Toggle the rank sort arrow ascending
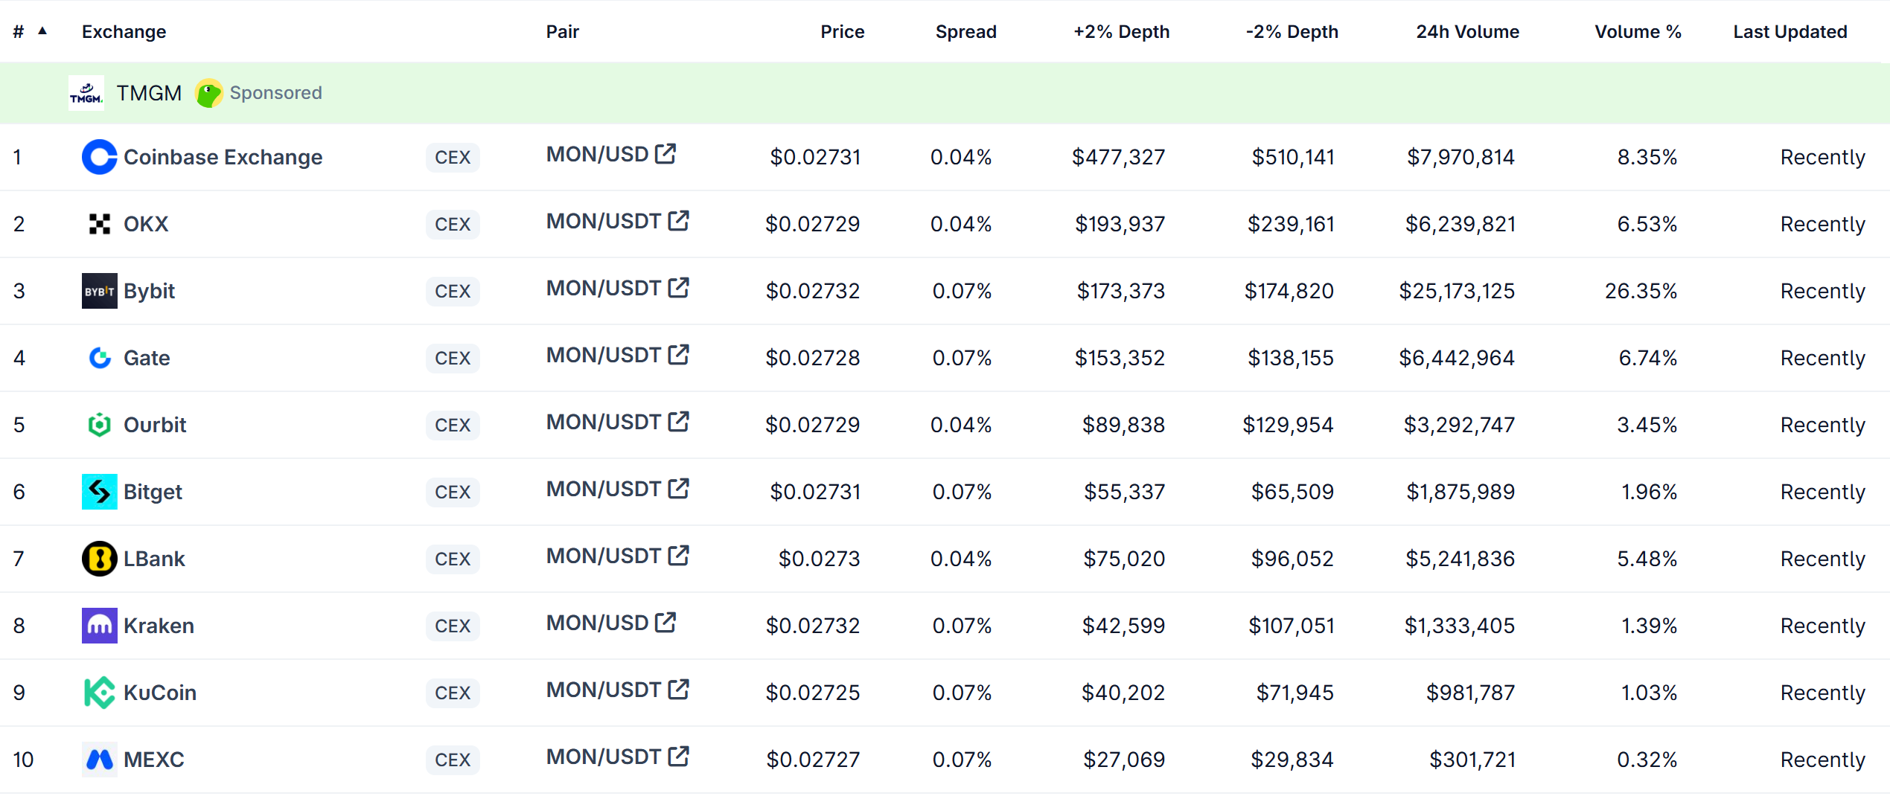1890x796 pixels. pyautogui.click(x=42, y=31)
